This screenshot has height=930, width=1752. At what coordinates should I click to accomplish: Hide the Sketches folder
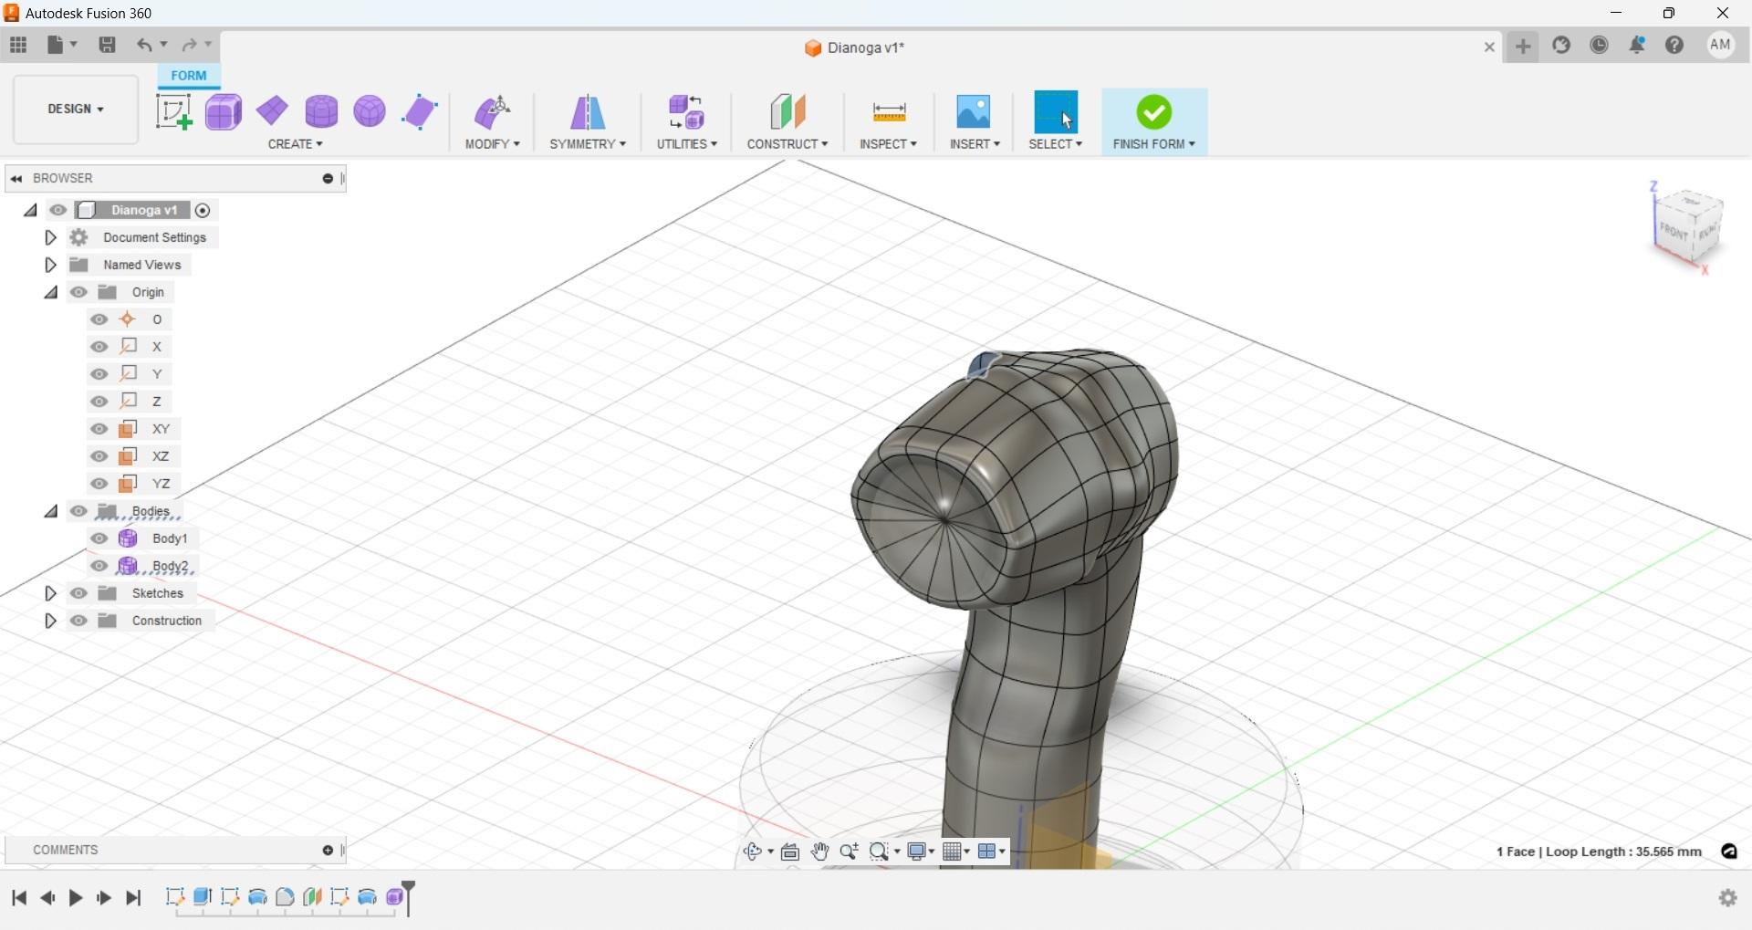78,593
